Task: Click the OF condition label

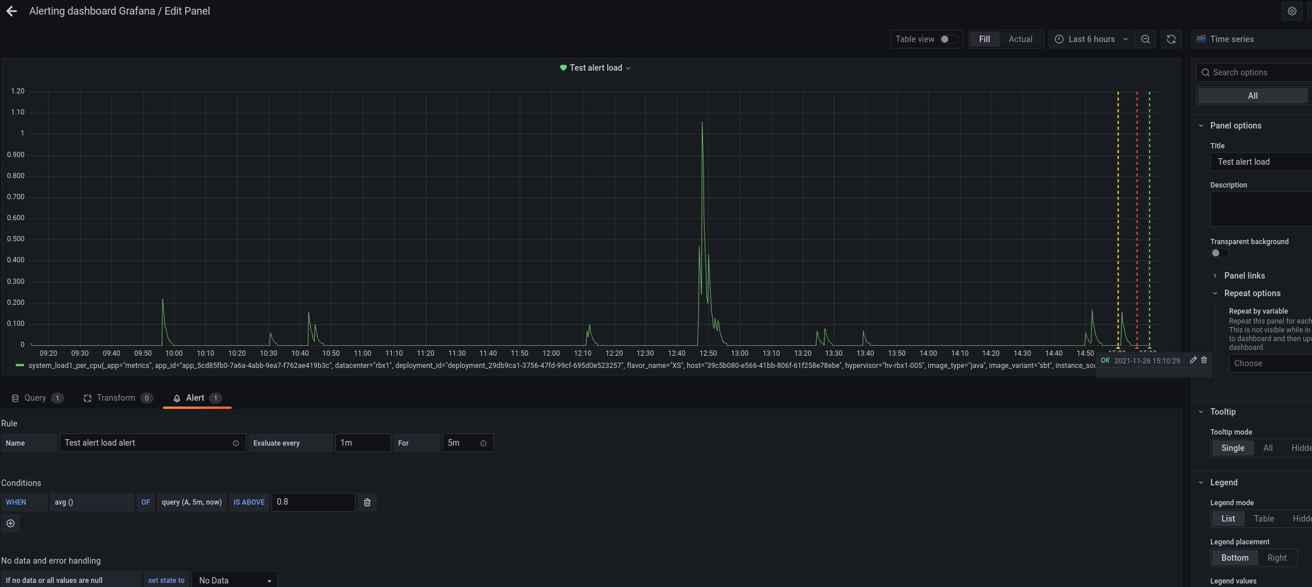Action: pyautogui.click(x=145, y=502)
